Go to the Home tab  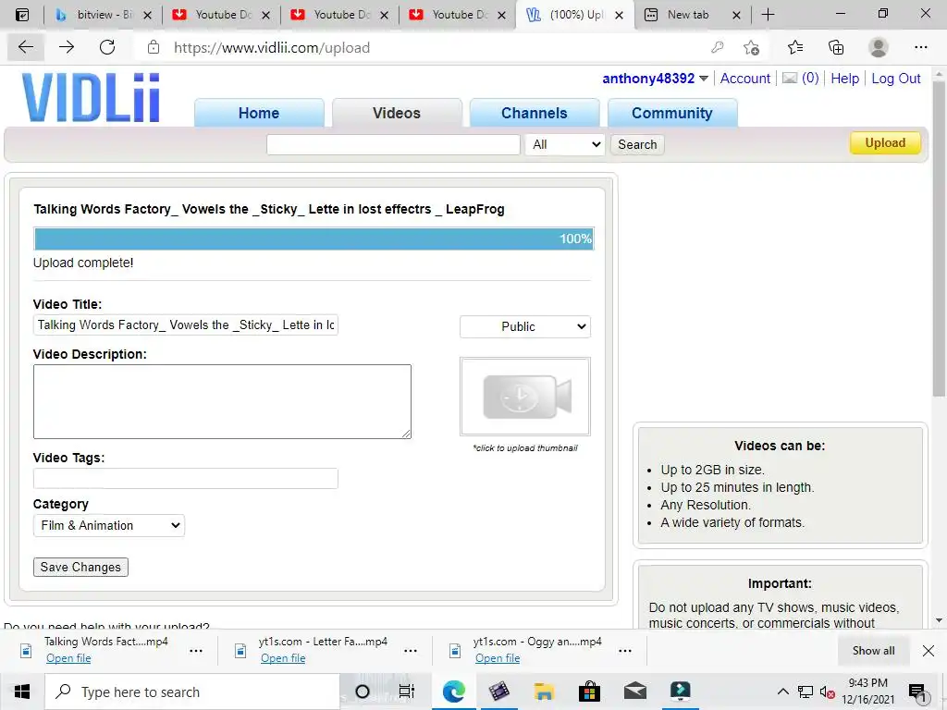point(259,113)
